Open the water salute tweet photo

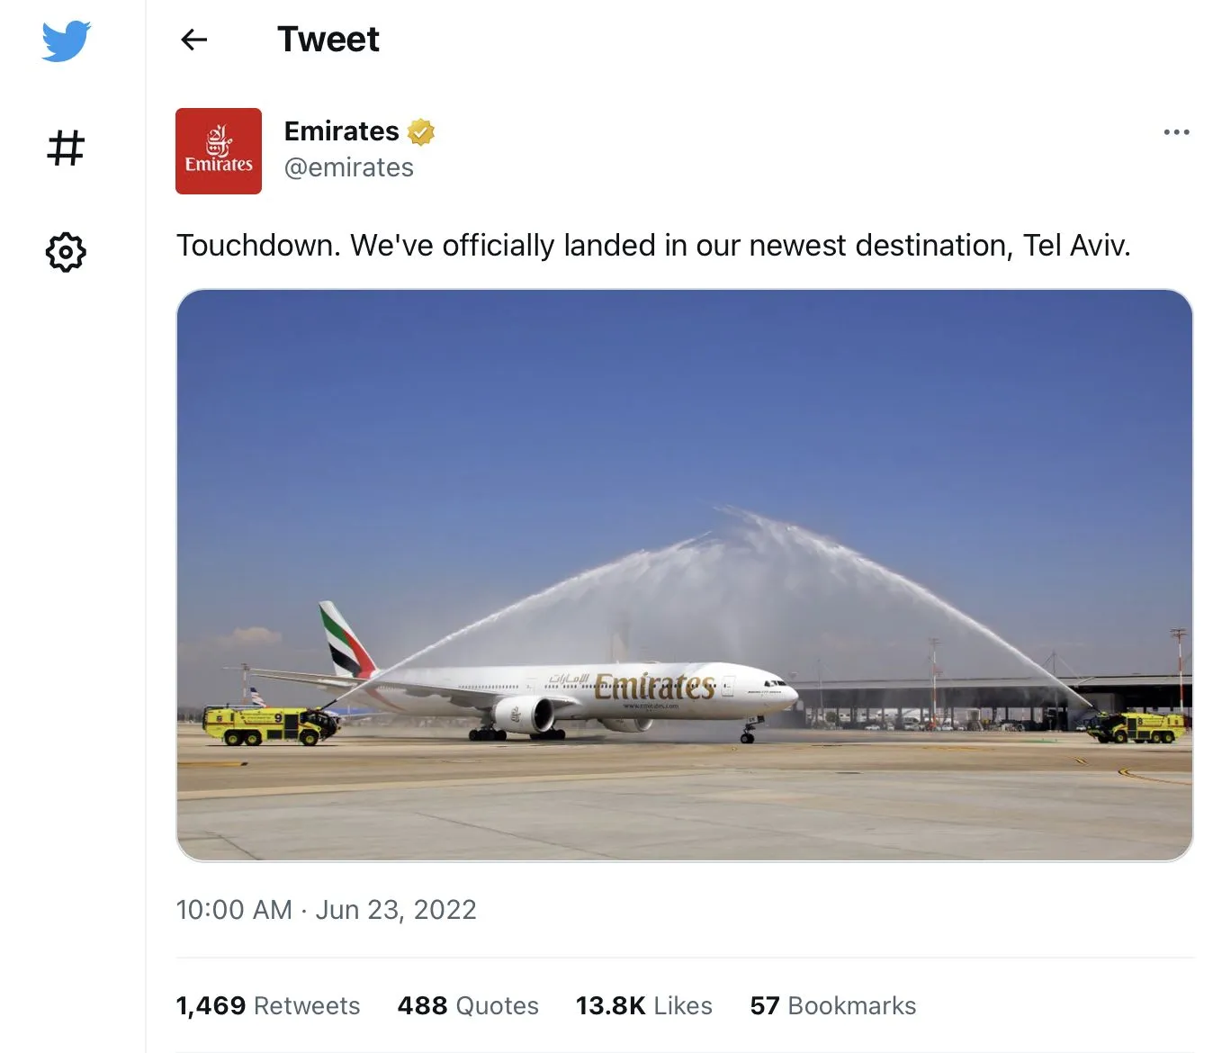coord(684,450)
